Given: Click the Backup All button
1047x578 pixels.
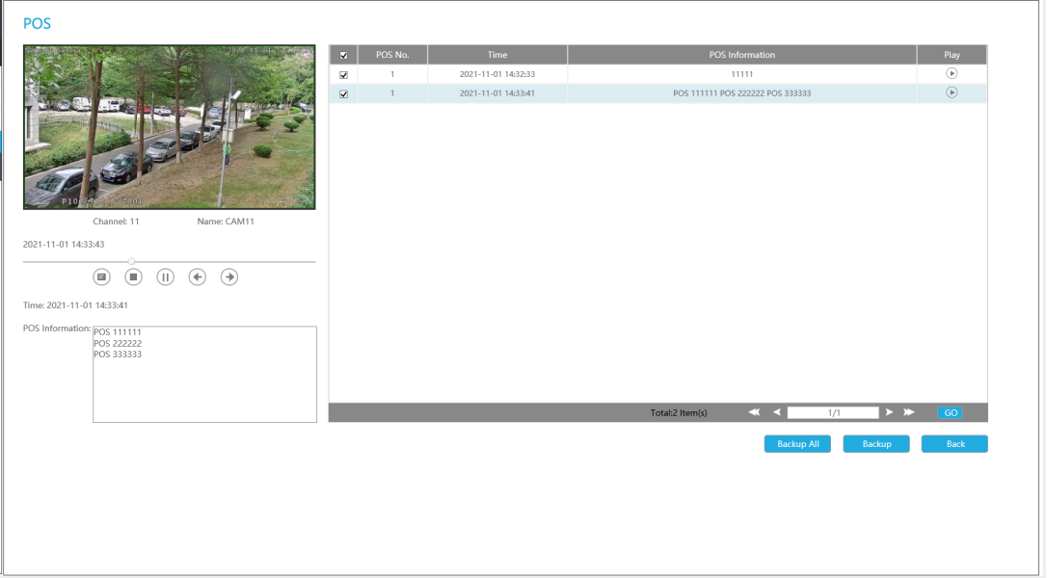Looking at the screenshot, I should tap(797, 444).
